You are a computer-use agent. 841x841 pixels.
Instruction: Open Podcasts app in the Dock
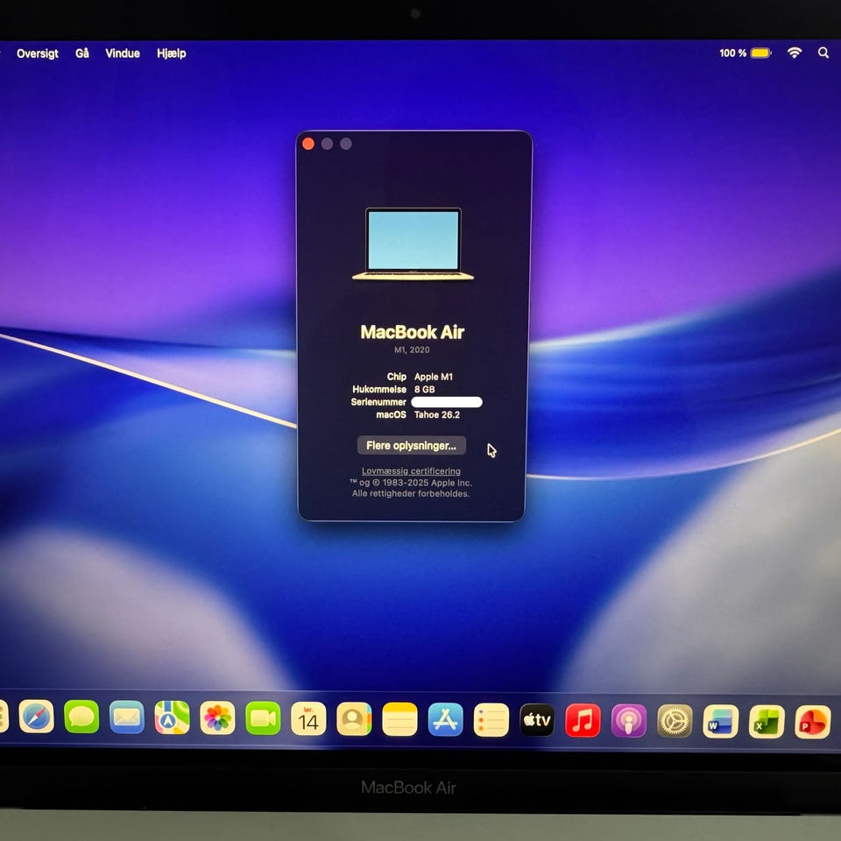click(629, 721)
